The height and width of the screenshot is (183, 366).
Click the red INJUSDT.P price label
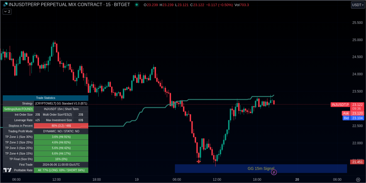[x=340, y=105]
